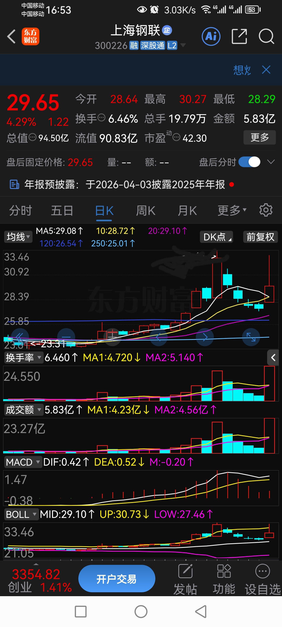Toggle the 盘后分时 switch
This screenshot has height=627, width=282.
tap(249, 162)
